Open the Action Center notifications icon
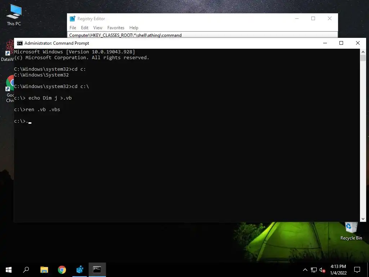369x277 pixels. (357, 270)
